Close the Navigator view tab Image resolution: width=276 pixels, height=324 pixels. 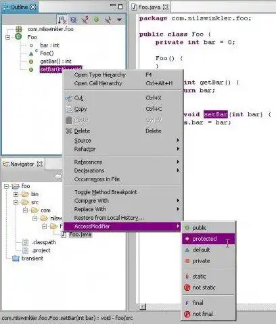tap(39, 164)
